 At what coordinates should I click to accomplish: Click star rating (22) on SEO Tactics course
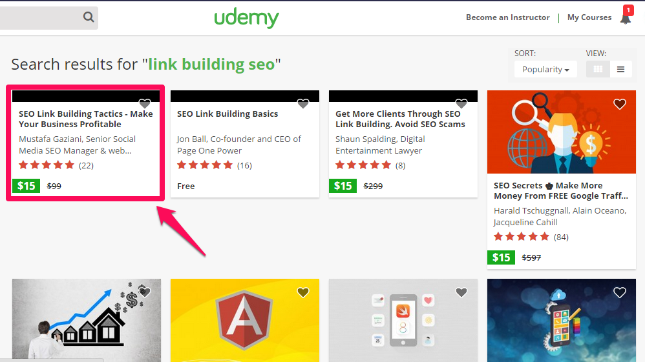click(56, 165)
